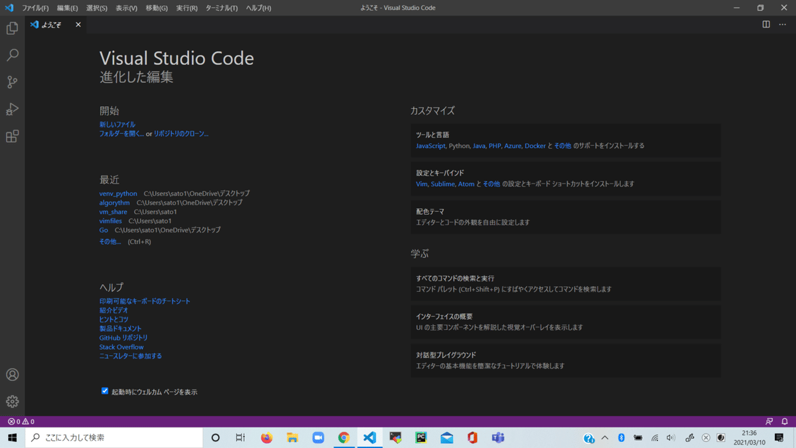Image resolution: width=796 pixels, height=448 pixels.
Task: Open File Explorer from the taskbar
Action: 293,437
